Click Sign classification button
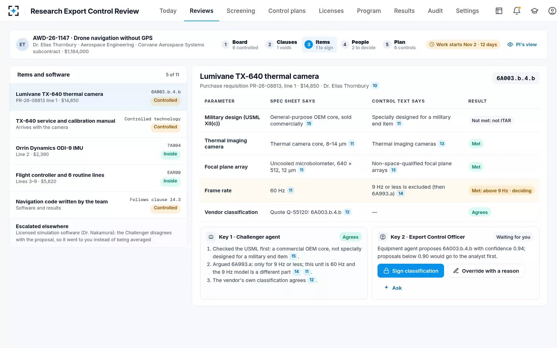This screenshot has width=557, height=348. (410, 271)
